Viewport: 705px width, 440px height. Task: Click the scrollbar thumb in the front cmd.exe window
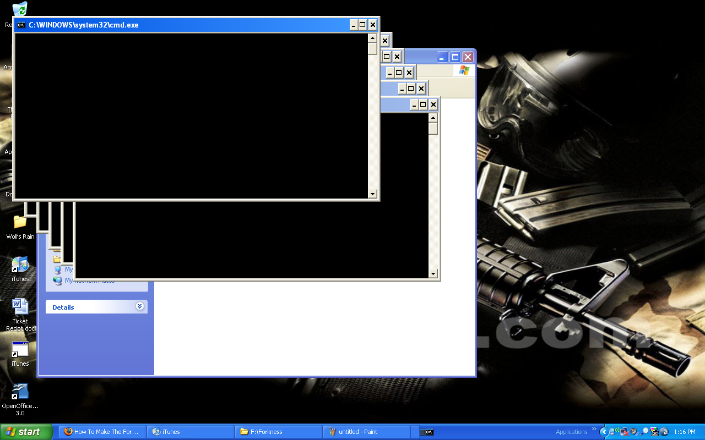tap(372, 49)
